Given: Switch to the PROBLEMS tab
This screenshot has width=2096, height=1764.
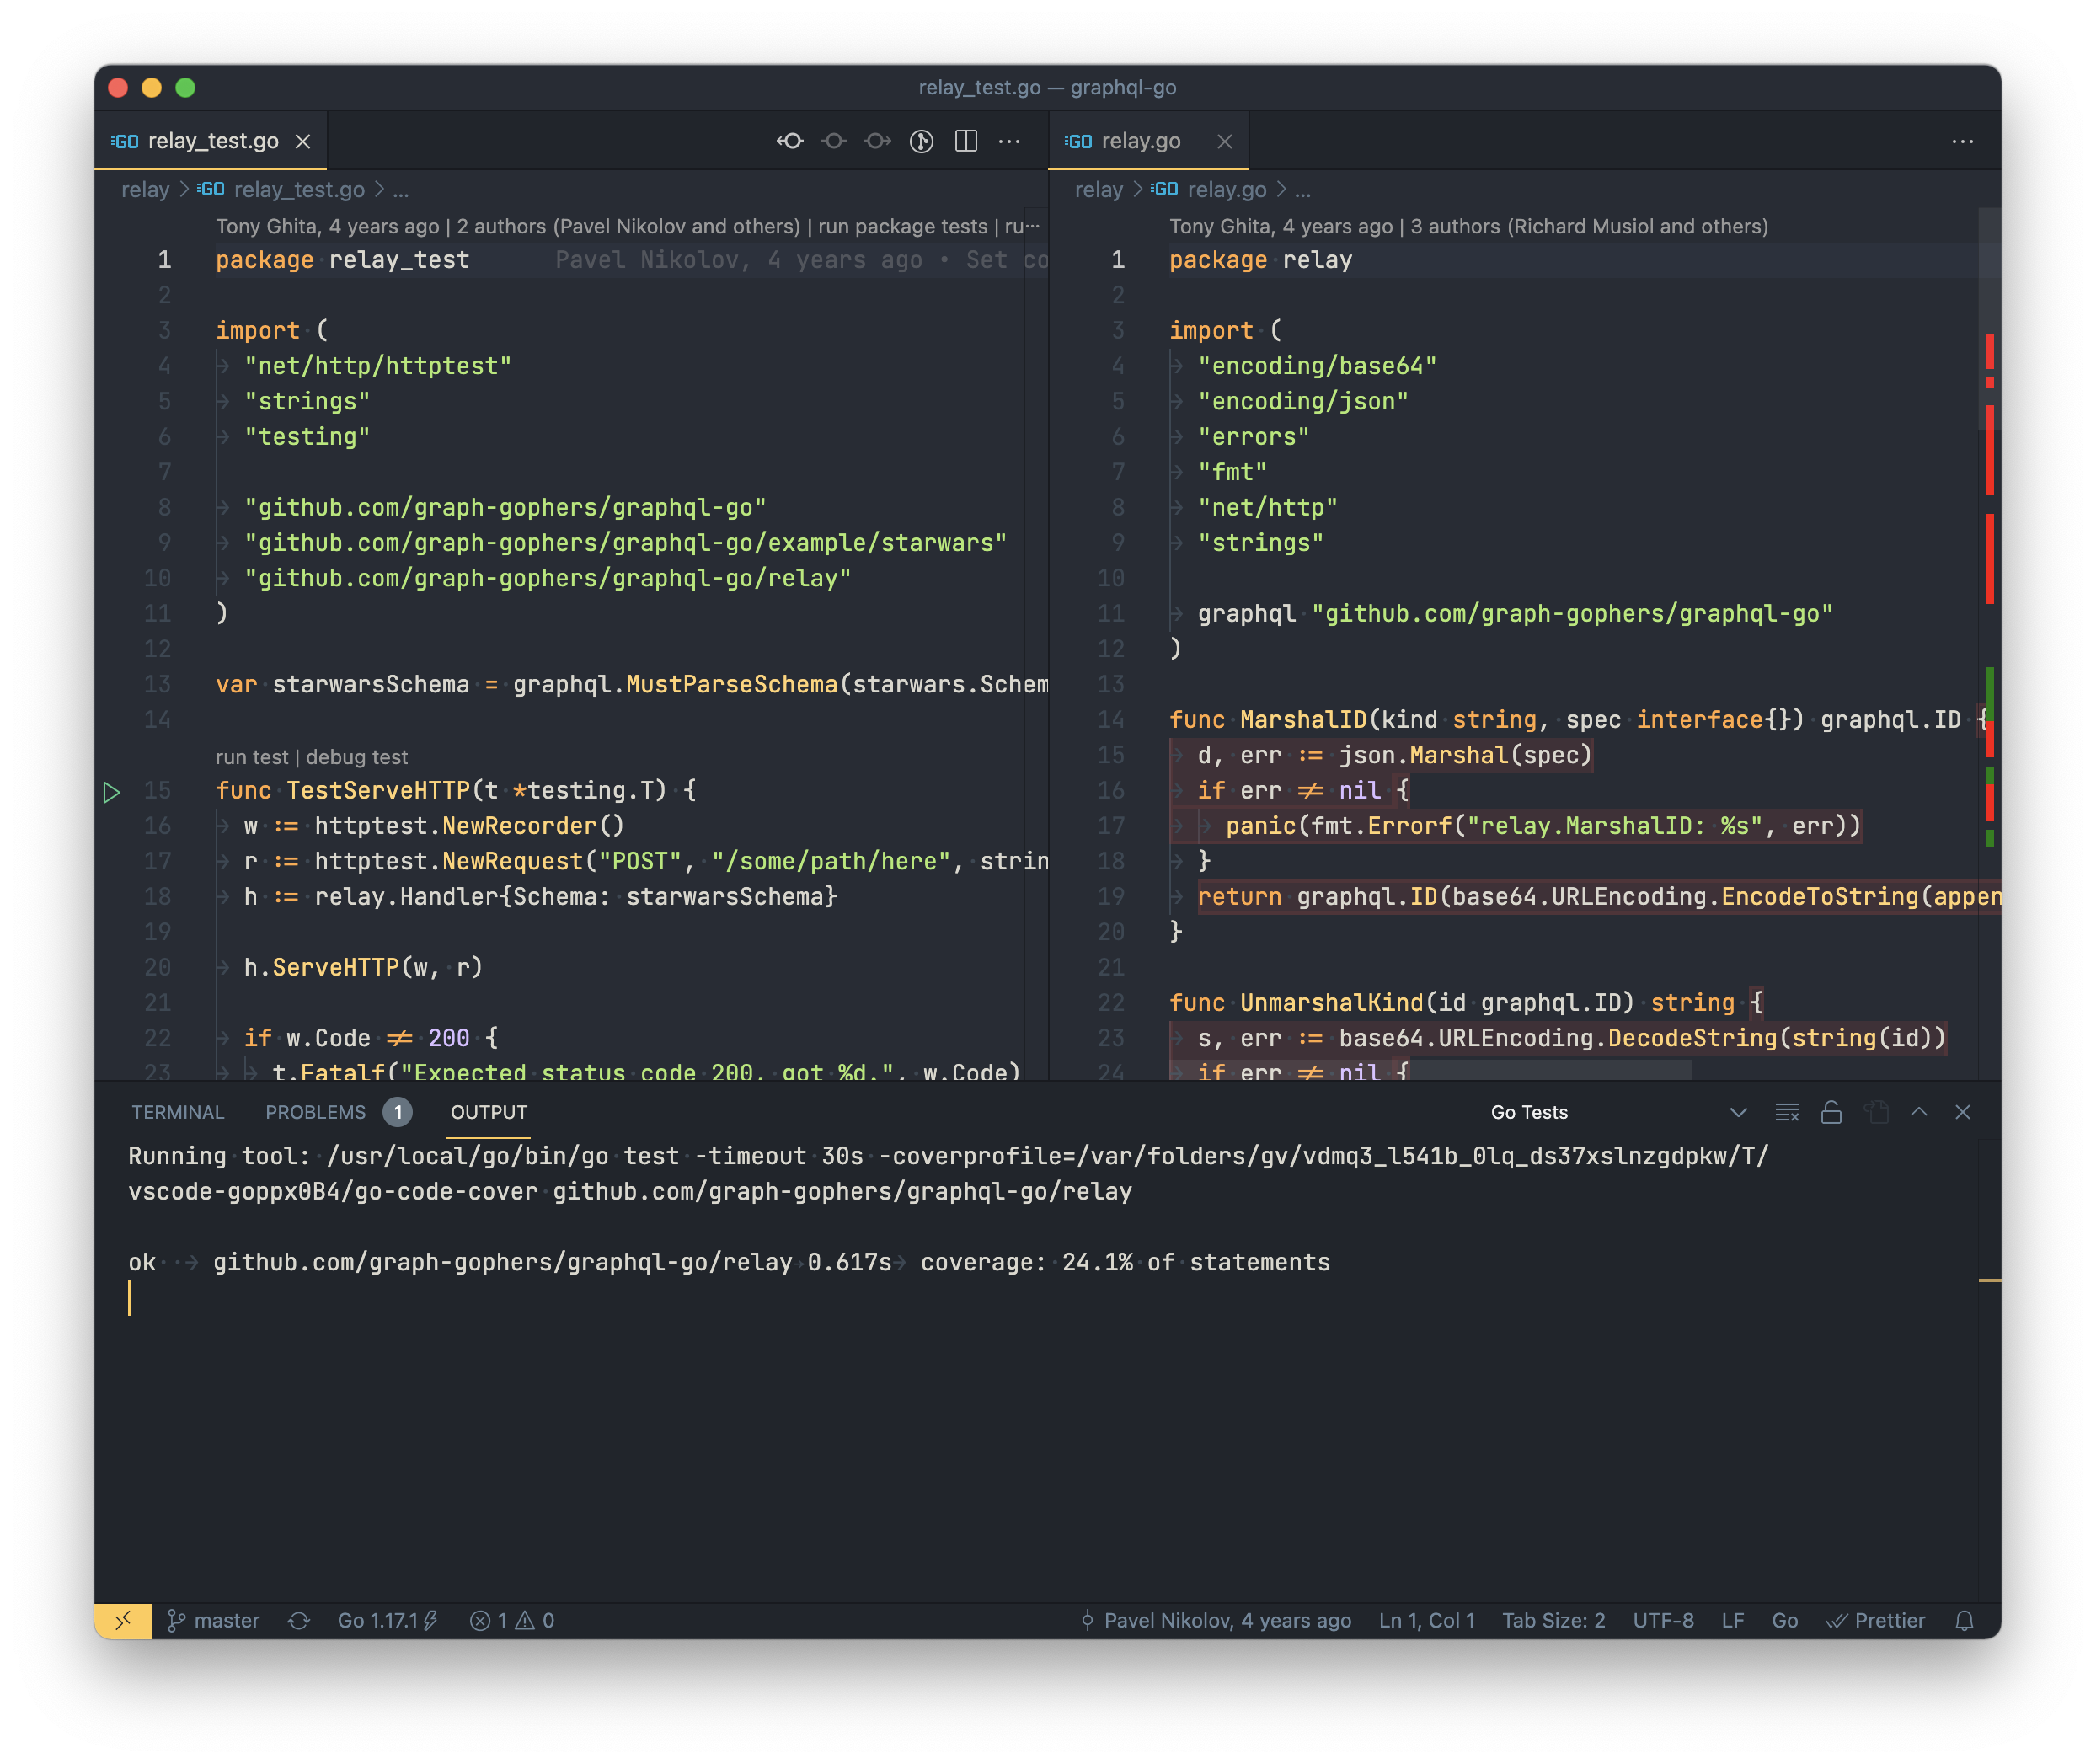Looking at the screenshot, I should click(315, 1112).
